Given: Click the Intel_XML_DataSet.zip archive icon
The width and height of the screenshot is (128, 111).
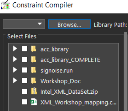Looking at the screenshot, I should [x=34, y=91].
